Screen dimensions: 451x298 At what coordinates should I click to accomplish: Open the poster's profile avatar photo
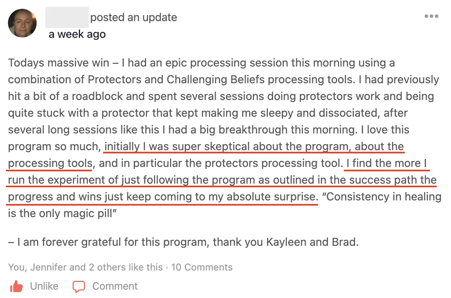click(x=22, y=23)
